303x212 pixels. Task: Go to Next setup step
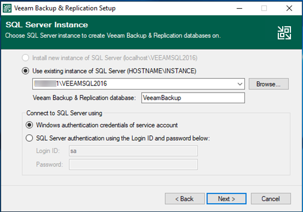227,199
